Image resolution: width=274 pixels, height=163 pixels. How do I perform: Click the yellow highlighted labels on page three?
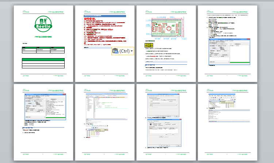pyautogui.click(x=149, y=45)
